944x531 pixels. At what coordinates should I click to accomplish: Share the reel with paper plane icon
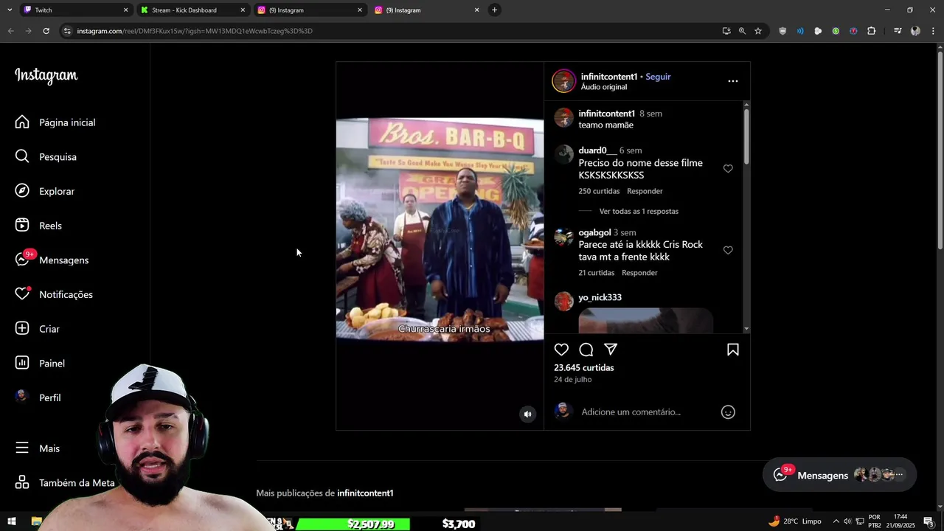click(x=611, y=350)
